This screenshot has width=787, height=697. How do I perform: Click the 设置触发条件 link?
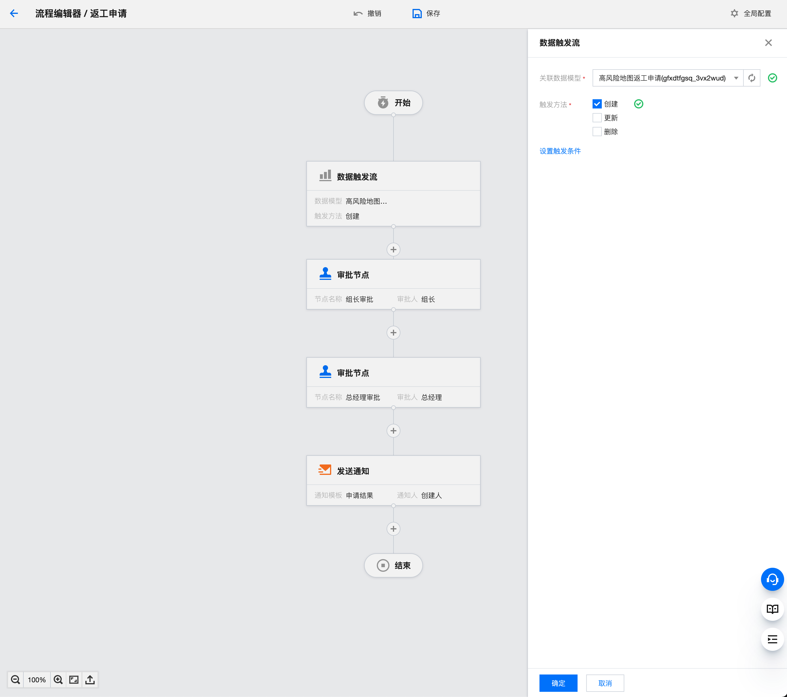[x=560, y=151]
